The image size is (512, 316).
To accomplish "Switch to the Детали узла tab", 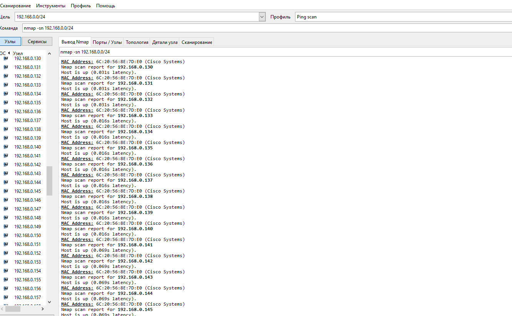I will (165, 42).
